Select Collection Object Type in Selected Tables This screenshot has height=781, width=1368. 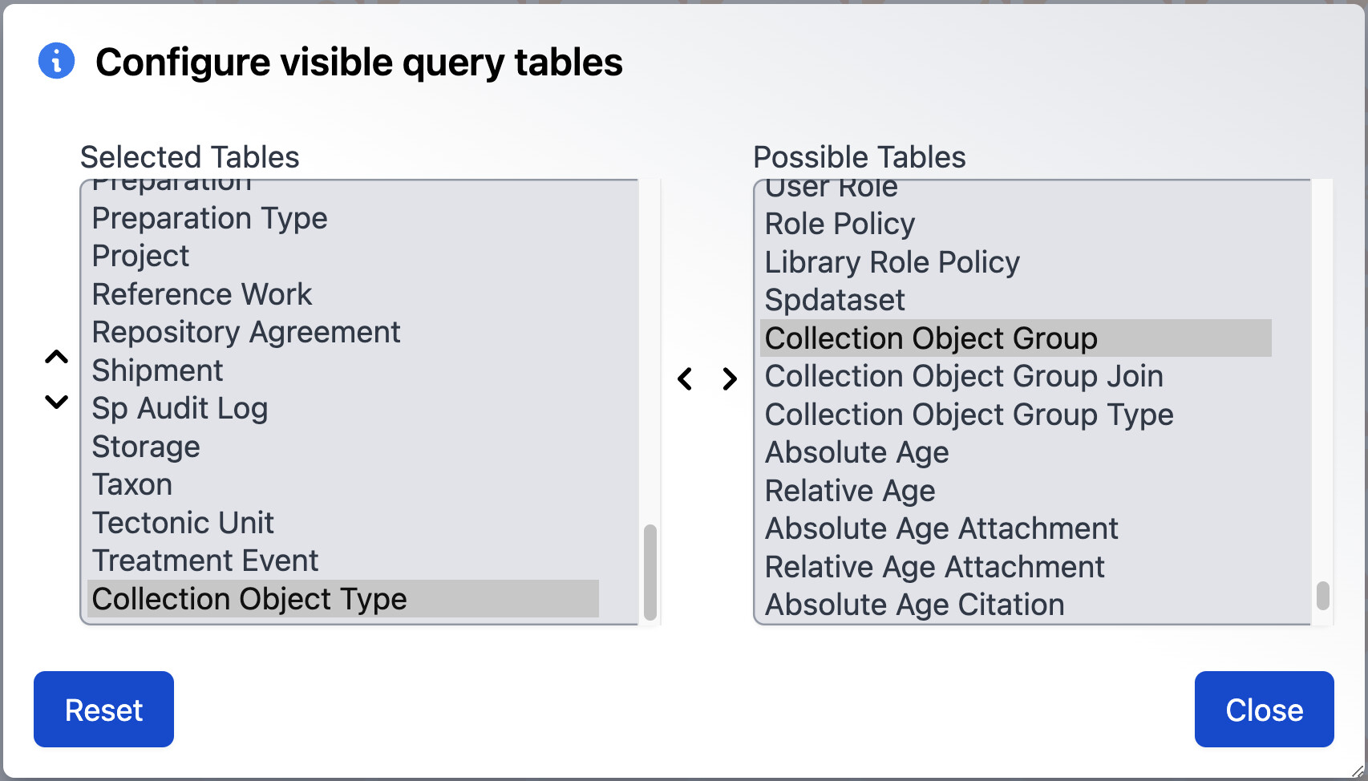[x=343, y=599]
